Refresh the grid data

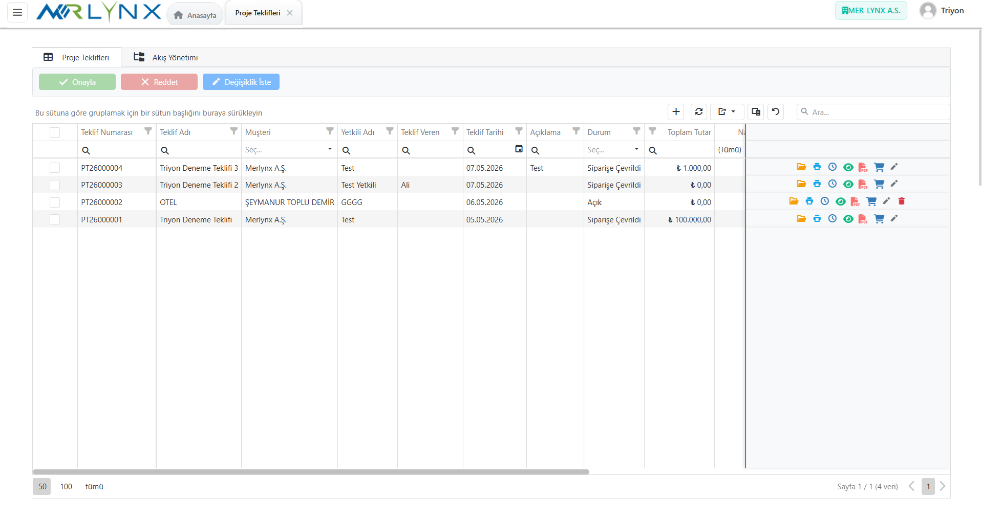[699, 111]
